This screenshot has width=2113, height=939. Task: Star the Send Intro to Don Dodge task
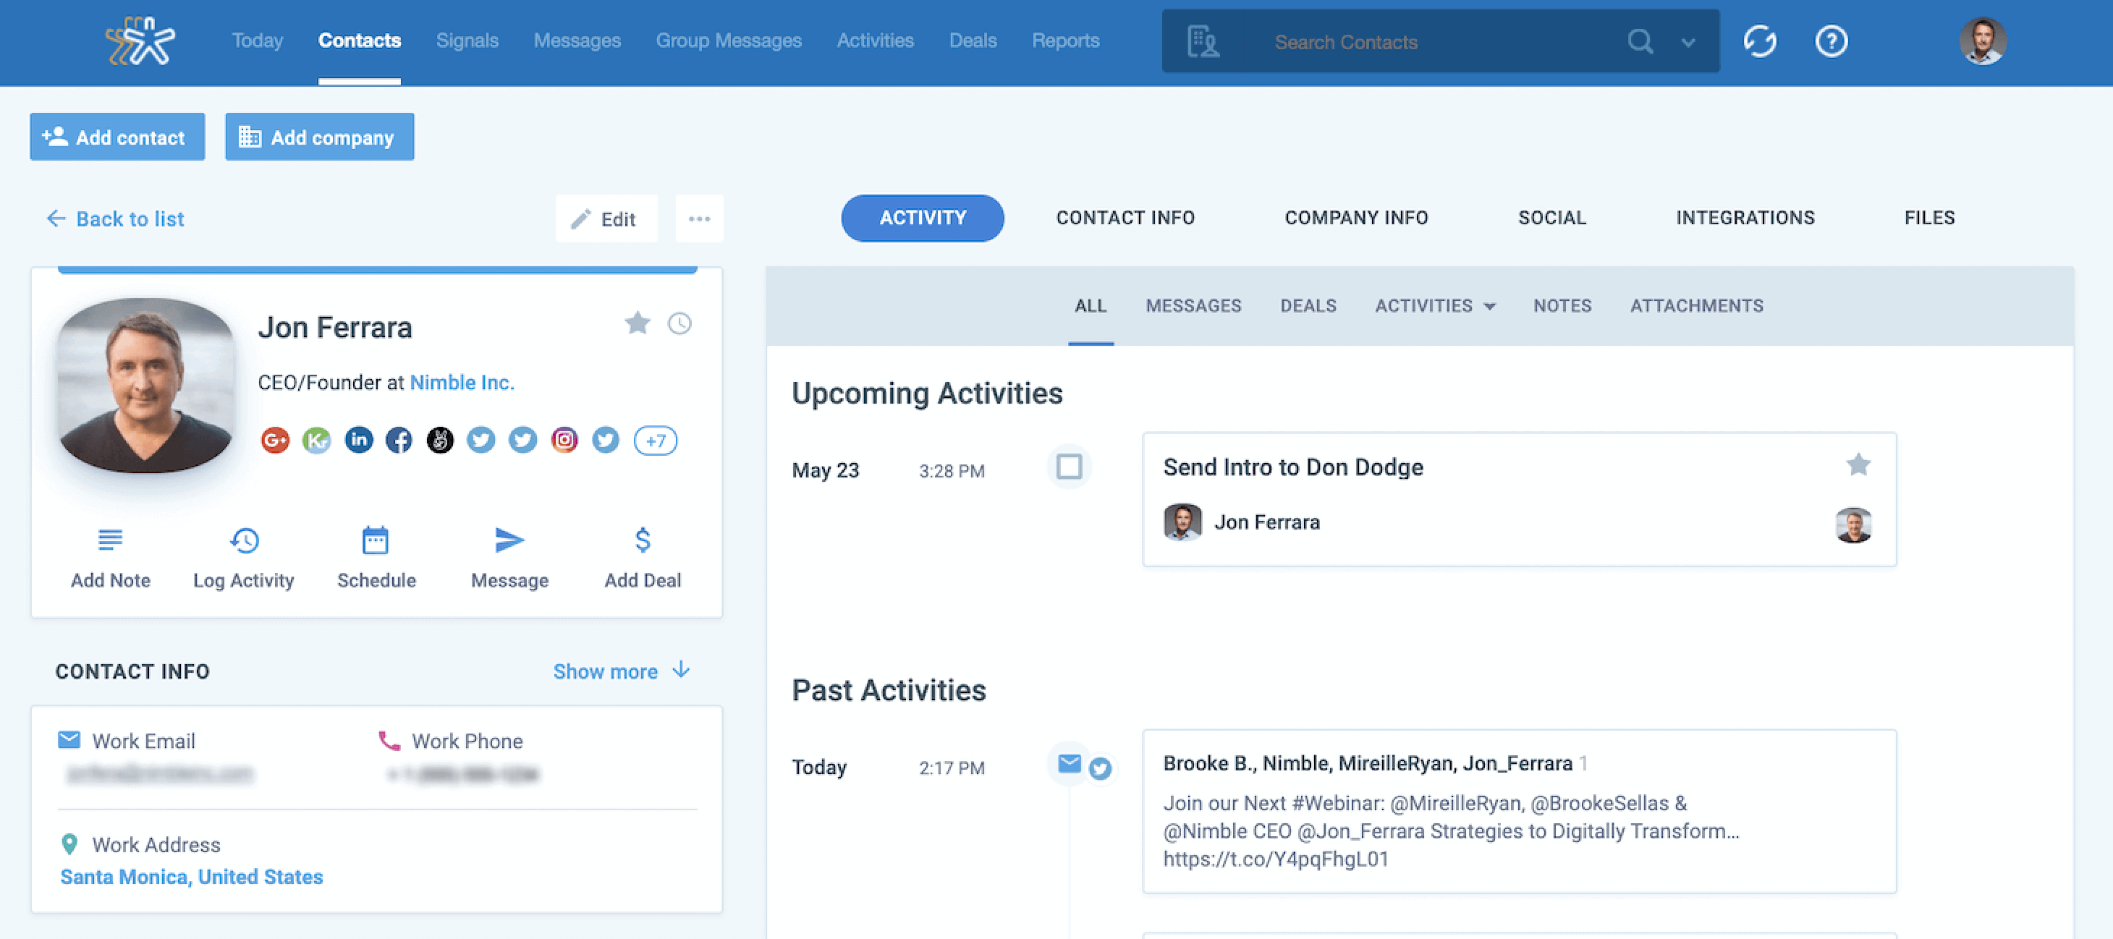point(1858,465)
